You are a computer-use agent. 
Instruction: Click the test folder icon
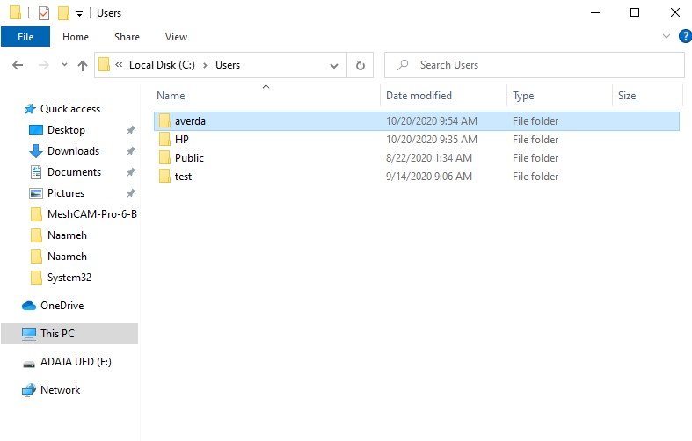tap(164, 176)
